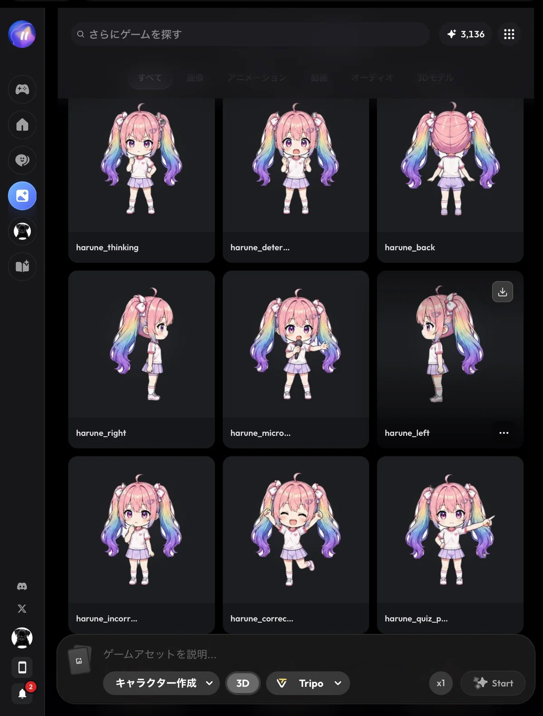Viewport: 543px width, 716px height.
Task: Open profile avatar near sidebar bottom
Action: pos(22,638)
